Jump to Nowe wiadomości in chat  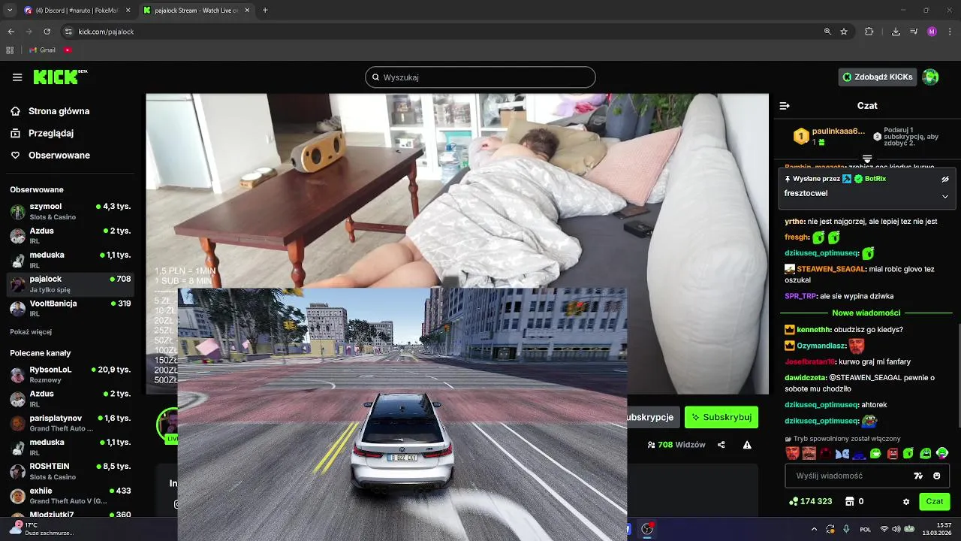(x=866, y=313)
